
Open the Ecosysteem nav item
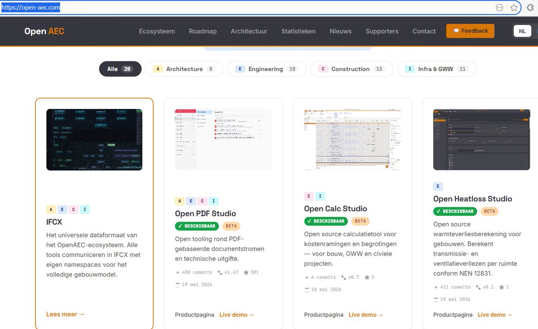pyautogui.click(x=157, y=31)
